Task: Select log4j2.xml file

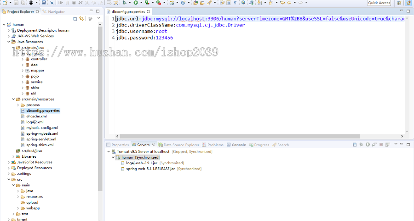Action: pyautogui.click(x=35, y=122)
